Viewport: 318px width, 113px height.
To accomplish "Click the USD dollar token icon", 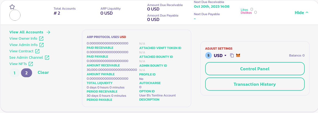I will pos(208,55).
